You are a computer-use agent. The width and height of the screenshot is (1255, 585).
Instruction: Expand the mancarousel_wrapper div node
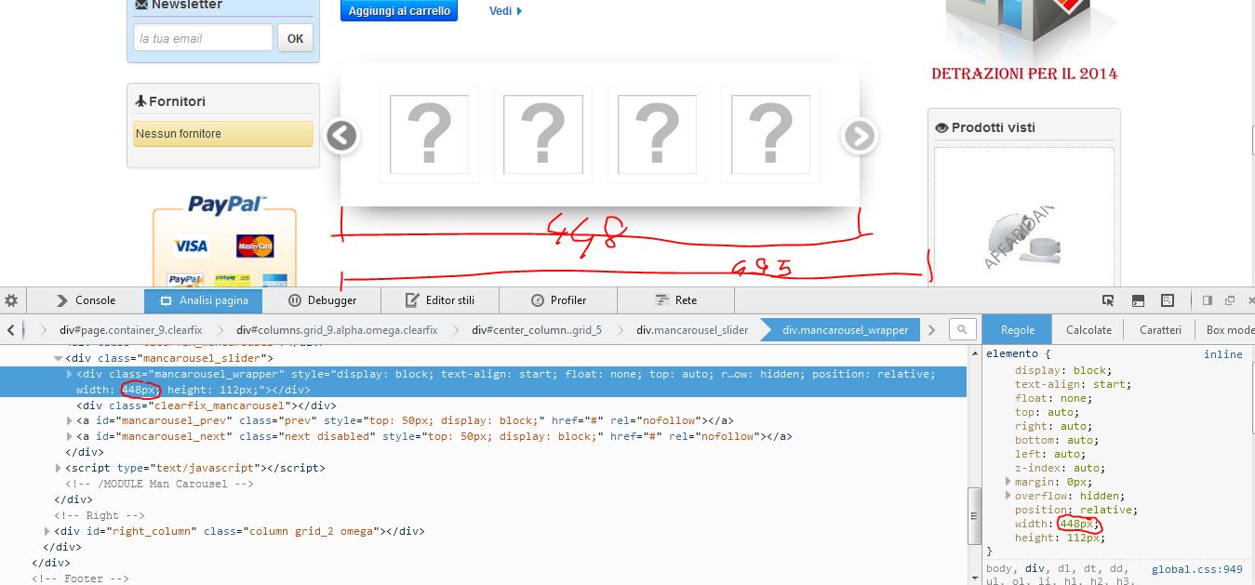[x=69, y=374]
